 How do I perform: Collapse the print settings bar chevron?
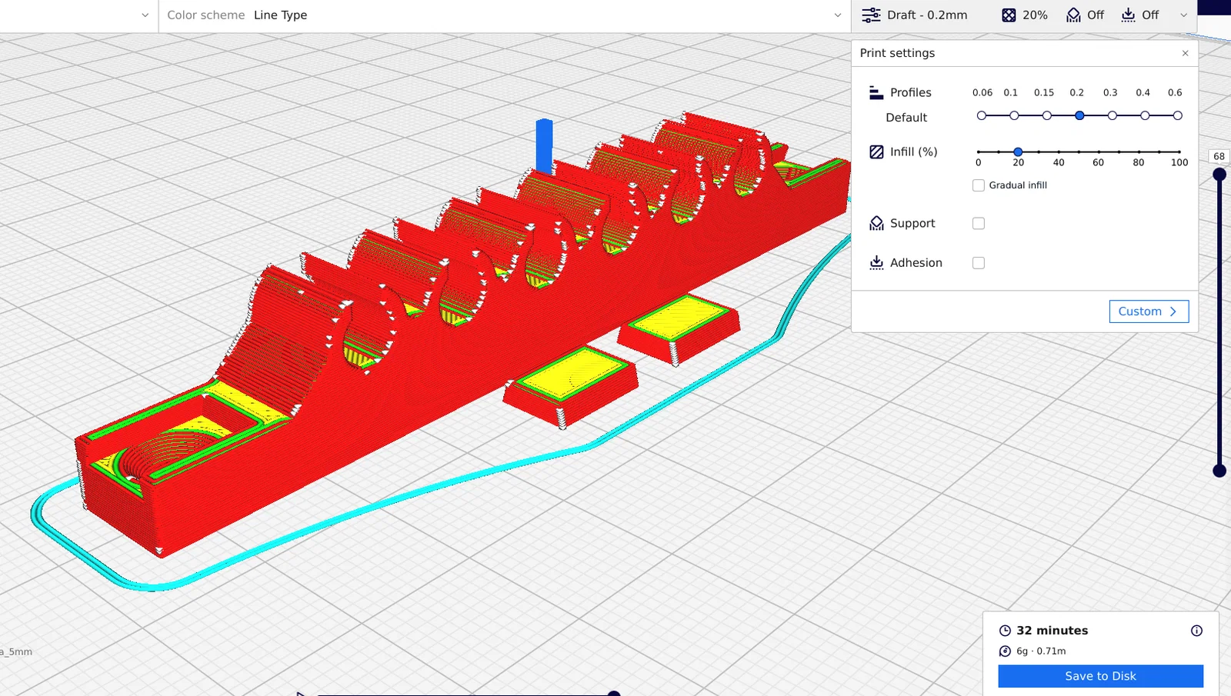tap(1183, 15)
